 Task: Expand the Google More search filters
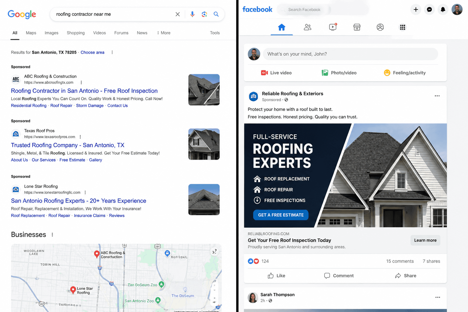point(164,33)
